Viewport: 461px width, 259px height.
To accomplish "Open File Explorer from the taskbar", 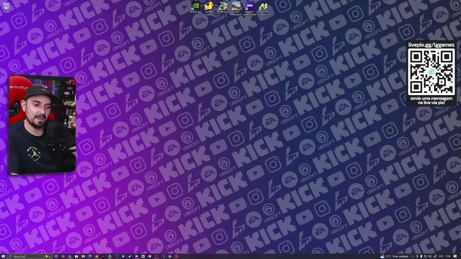I will (x=83, y=256).
